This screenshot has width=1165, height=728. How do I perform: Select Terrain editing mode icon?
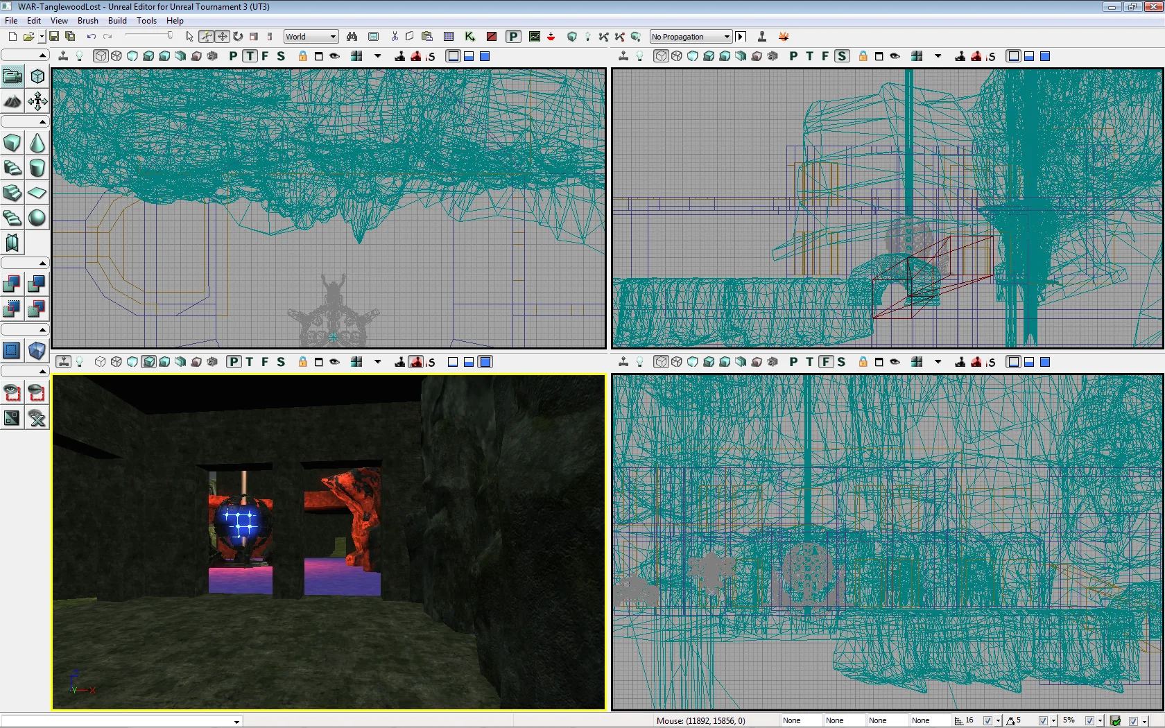12,102
